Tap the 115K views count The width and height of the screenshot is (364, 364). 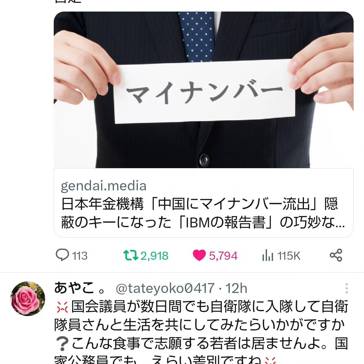tap(289, 256)
